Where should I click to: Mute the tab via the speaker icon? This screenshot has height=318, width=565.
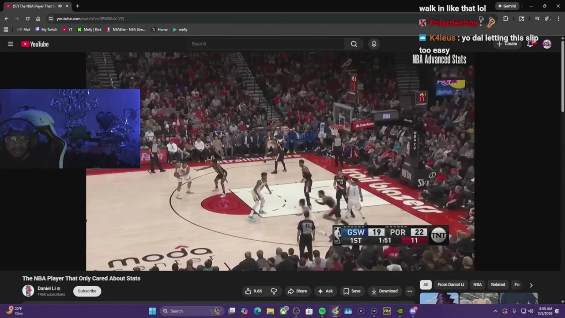point(60,6)
